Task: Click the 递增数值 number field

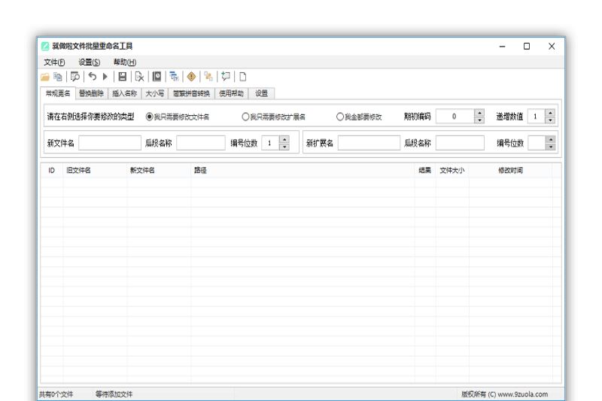Action: pyautogui.click(x=537, y=117)
